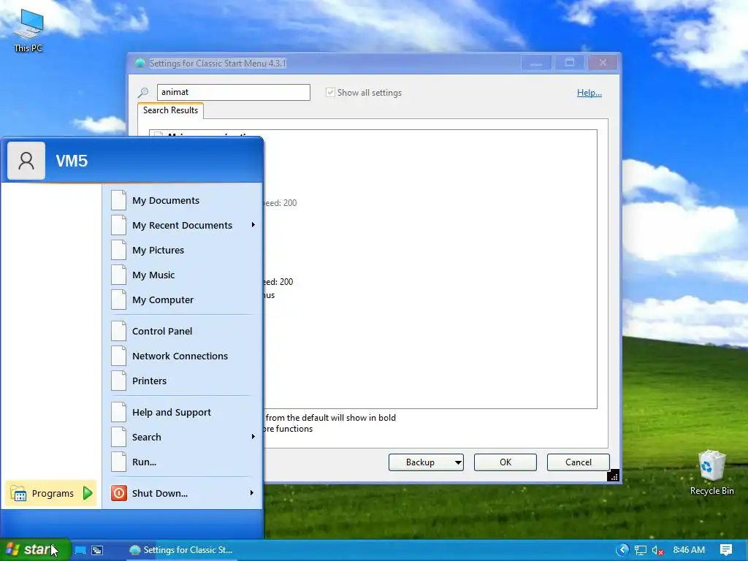Screen dimensions: 748x561
Task: Open the Recycle Bin desktop icon
Action: point(711,473)
